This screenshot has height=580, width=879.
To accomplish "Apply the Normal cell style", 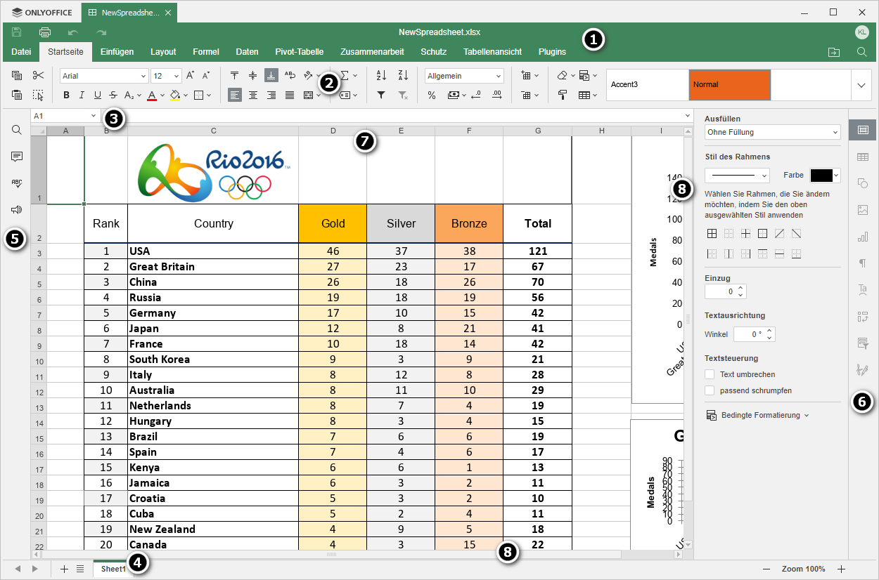I will (x=730, y=85).
